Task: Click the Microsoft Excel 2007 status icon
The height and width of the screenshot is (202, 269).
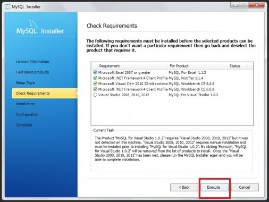Action: (95, 72)
